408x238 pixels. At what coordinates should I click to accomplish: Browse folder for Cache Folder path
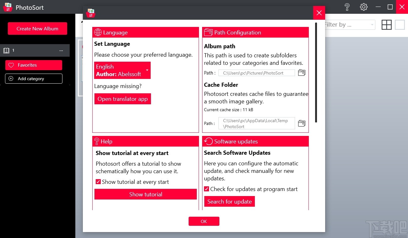tap(302, 123)
